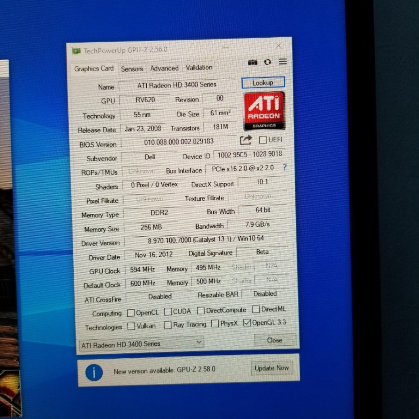Toggle the Vulkan checkbox
Image resolution: width=419 pixels, height=419 pixels.
click(131, 326)
